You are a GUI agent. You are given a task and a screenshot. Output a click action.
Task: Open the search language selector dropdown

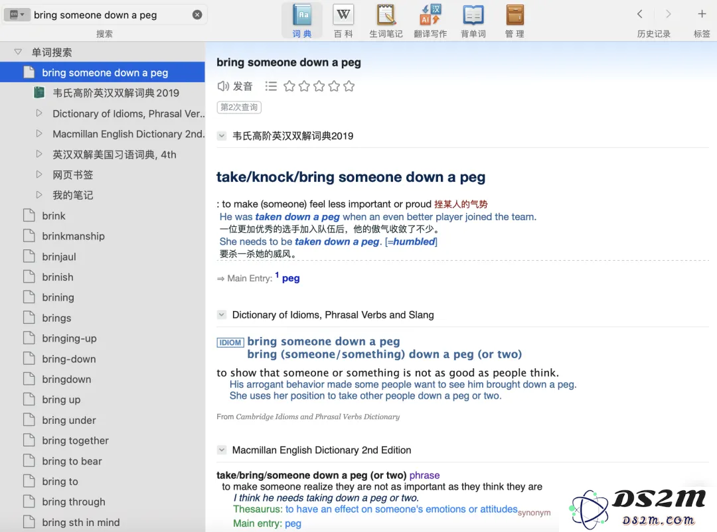(17, 15)
